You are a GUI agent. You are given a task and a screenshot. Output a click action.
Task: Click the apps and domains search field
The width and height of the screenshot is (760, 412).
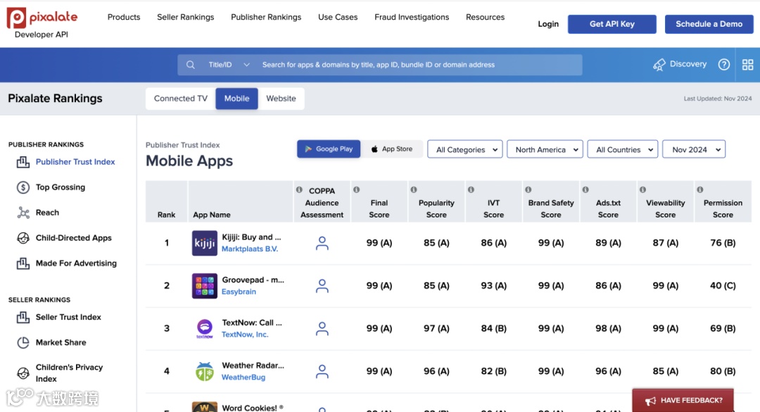coord(415,65)
